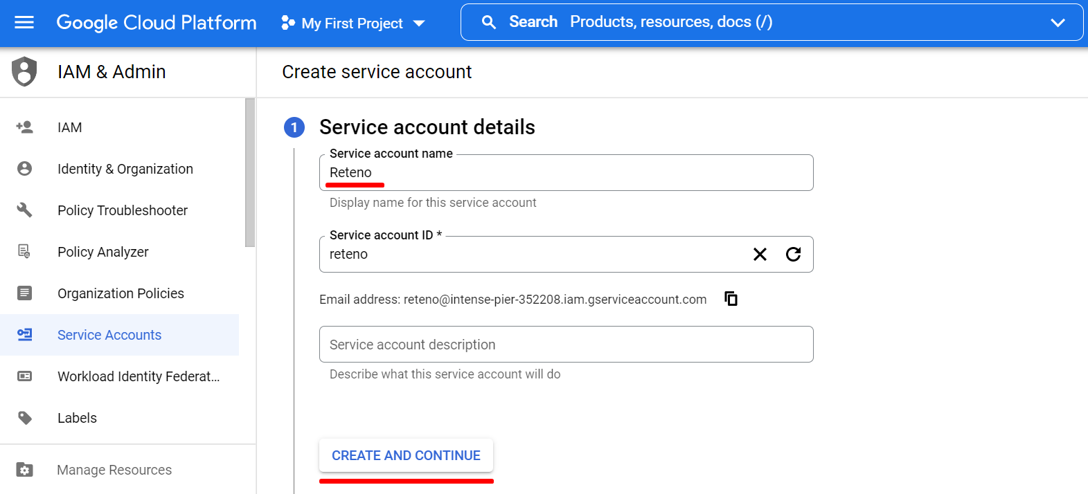Open the My First Project selector

pyautogui.click(x=353, y=23)
